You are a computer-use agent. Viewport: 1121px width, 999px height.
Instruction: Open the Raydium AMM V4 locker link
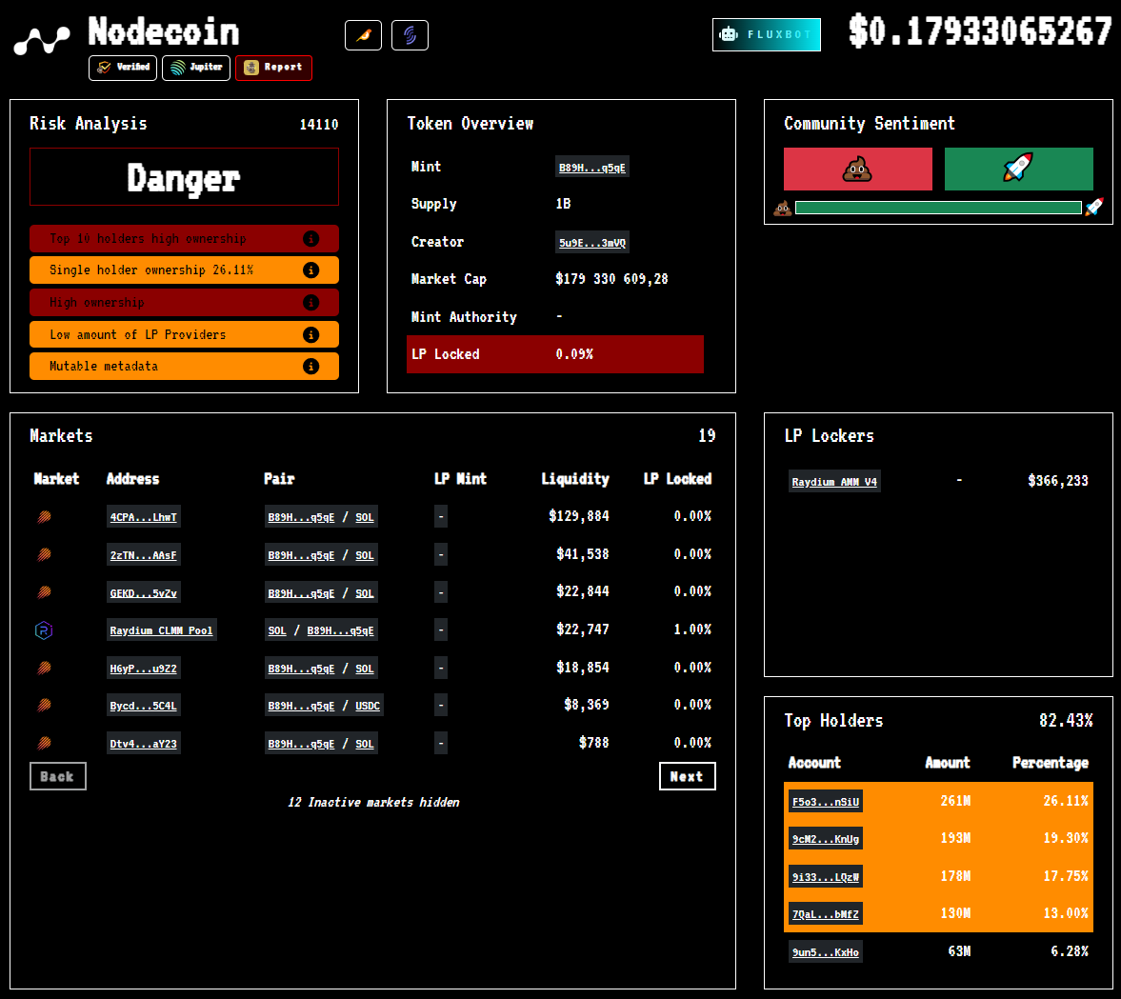834,481
